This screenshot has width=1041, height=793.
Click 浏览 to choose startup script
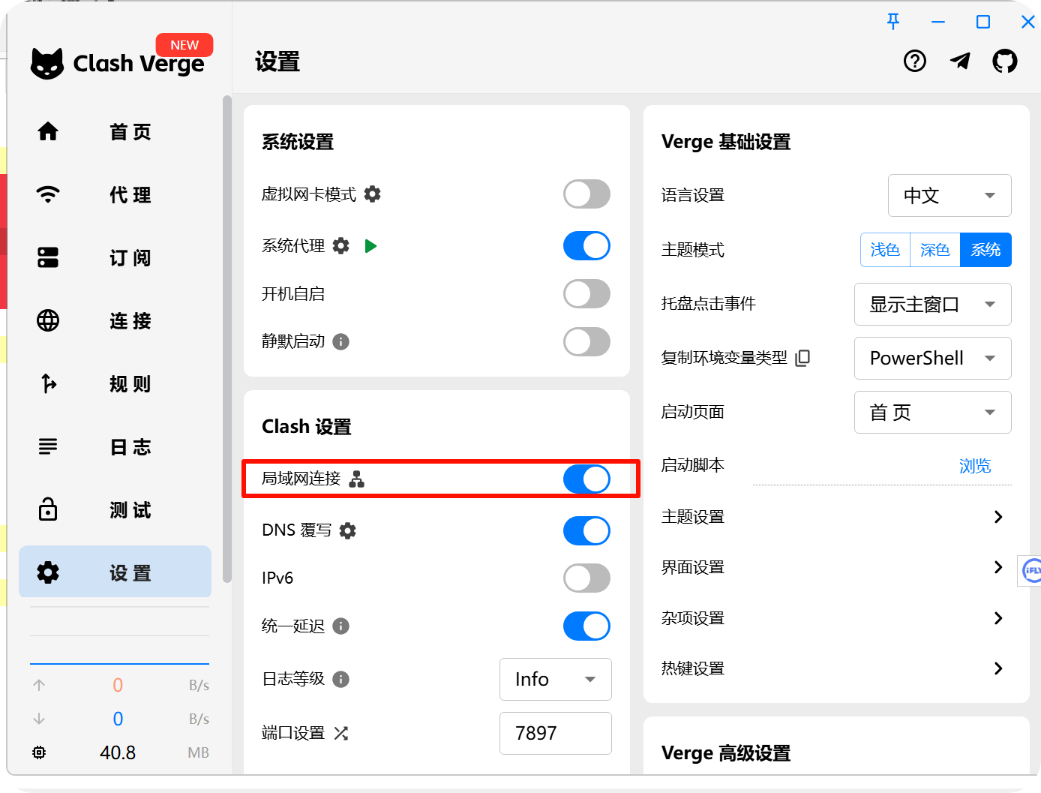tap(974, 466)
